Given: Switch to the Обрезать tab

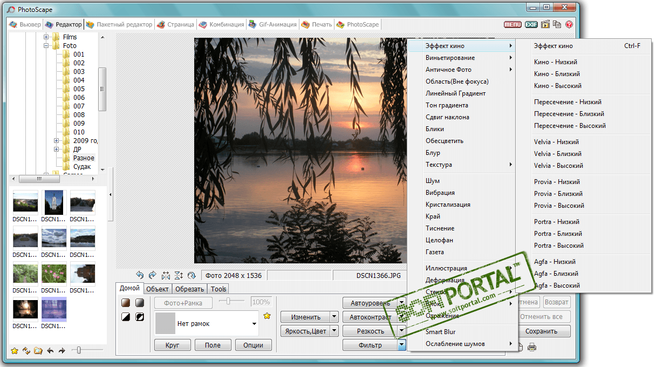Looking at the screenshot, I should 189,289.
